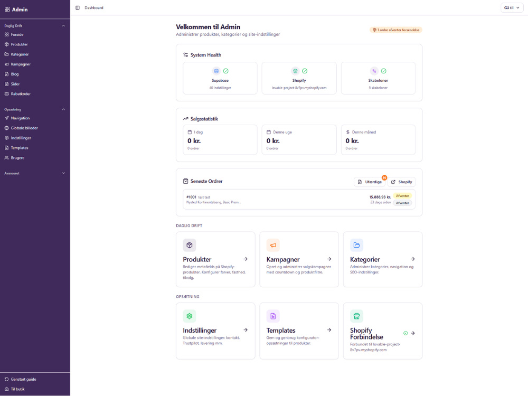Open Produkter in sidebar menu
This screenshot has height=396, width=528.
pyautogui.click(x=35, y=44)
